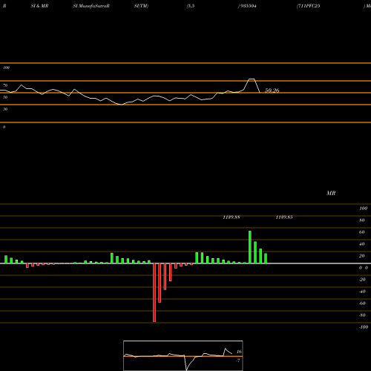The image size is (371, 371).
Task: Click the value -7 in the mini chart
Action: (238, 361)
